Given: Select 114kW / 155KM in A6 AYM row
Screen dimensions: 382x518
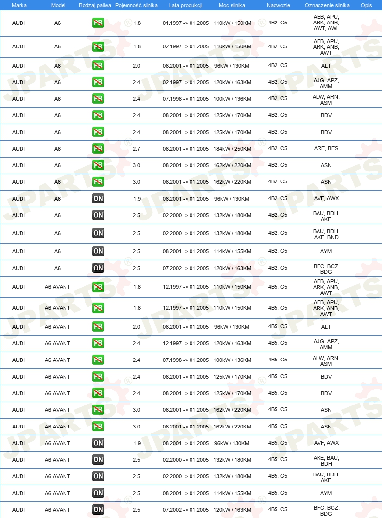Looking at the screenshot, I should [232, 251].
